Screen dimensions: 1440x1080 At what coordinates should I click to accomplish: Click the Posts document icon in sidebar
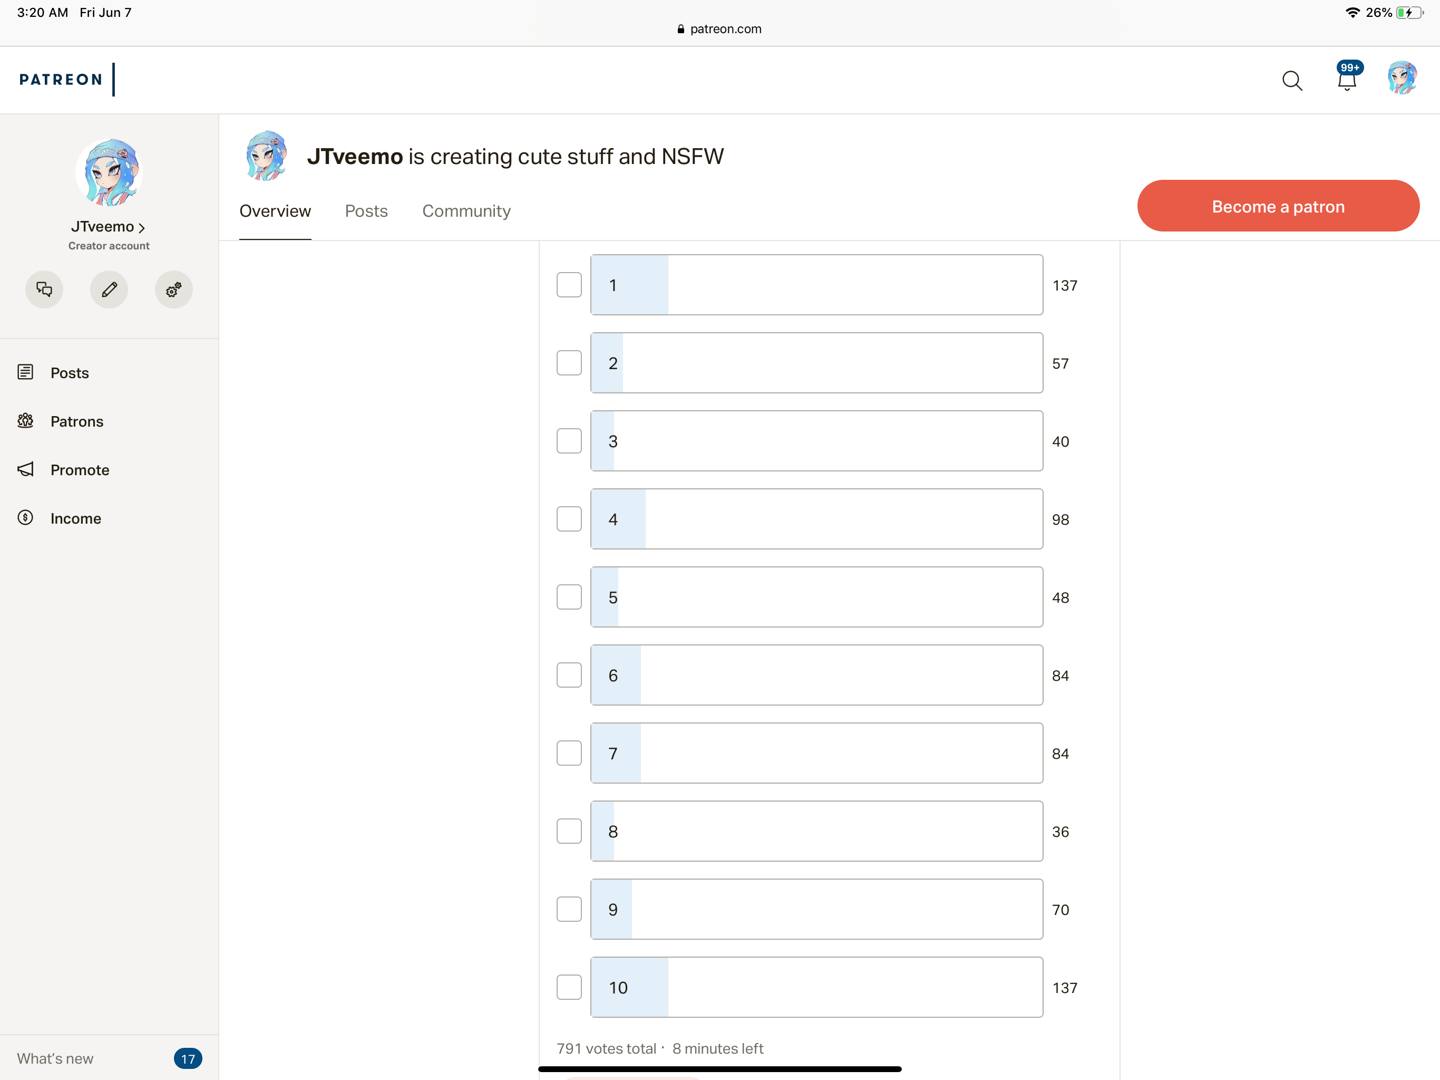25,372
